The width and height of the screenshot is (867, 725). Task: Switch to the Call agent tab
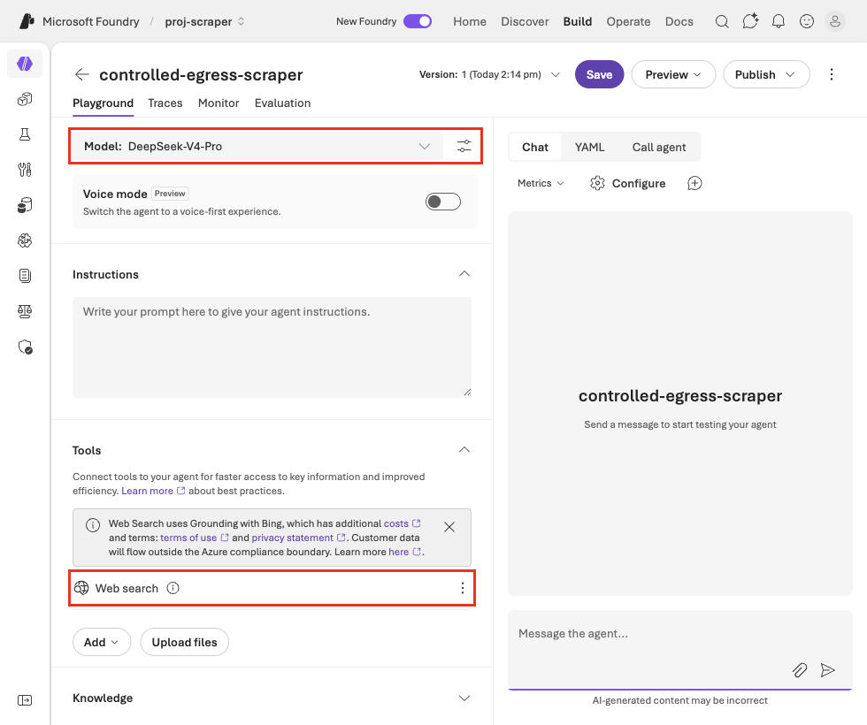(x=659, y=147)
